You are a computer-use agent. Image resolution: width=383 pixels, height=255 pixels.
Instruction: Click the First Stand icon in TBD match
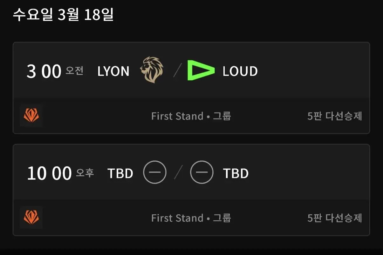coord(31,218)
